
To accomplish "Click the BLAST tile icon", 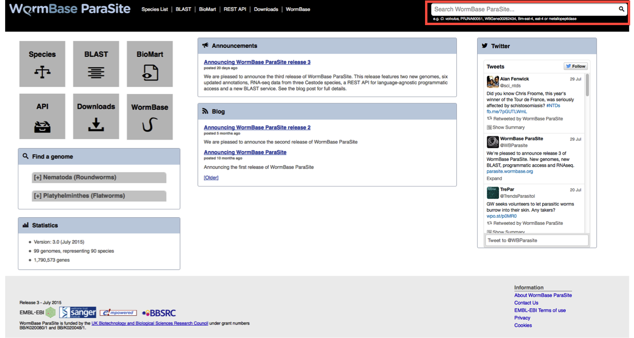I will coord(96,64).
